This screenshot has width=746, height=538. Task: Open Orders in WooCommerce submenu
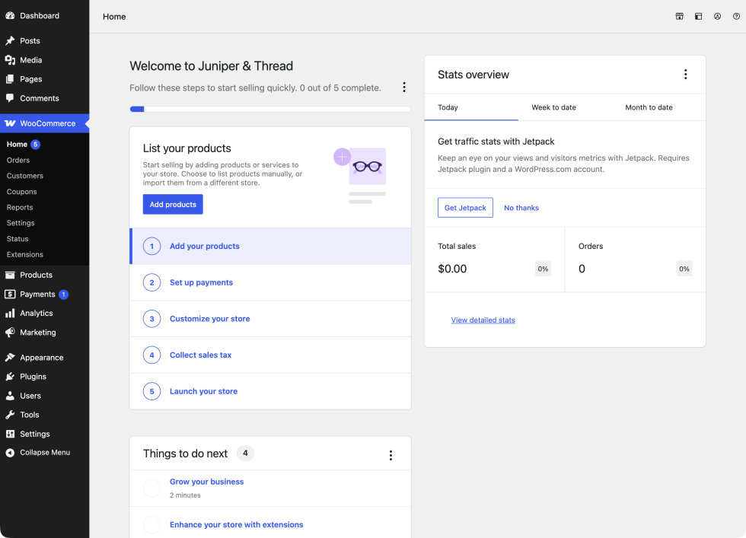(x=18, y=161)
